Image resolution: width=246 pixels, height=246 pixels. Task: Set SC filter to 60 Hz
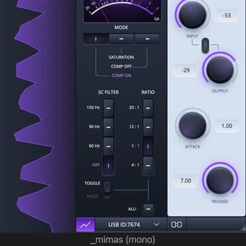pos(108,146)
